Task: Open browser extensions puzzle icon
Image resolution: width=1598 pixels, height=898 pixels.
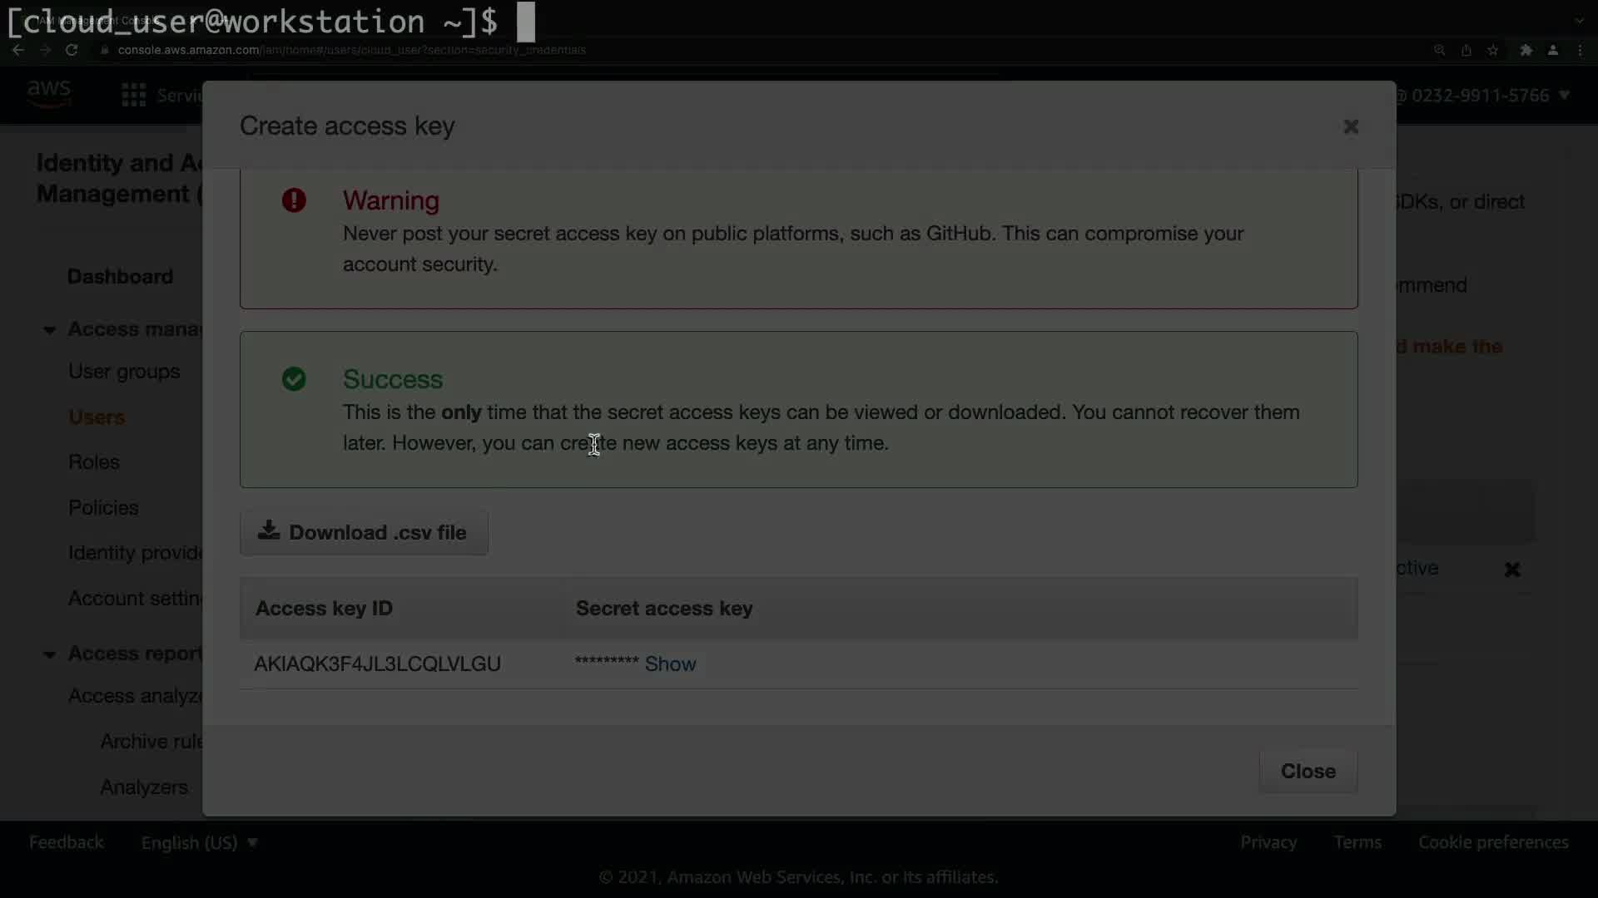Action: [x=1526, y=50]
